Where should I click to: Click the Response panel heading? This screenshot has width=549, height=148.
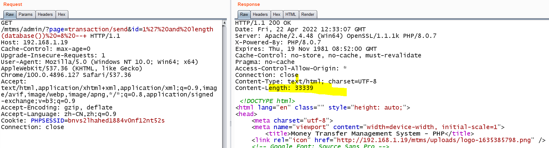coord(249,4)
